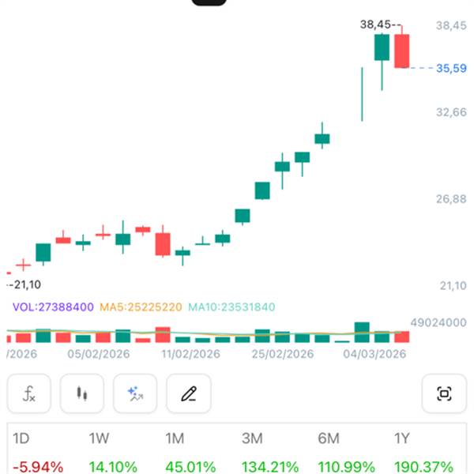The height and width of the screenshot is (474, 474).
Task: Tap the latest red candlestick
Action: (402, 51)
